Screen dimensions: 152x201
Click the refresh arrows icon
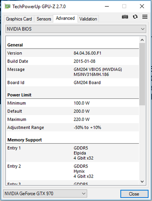tap(135, 17)
